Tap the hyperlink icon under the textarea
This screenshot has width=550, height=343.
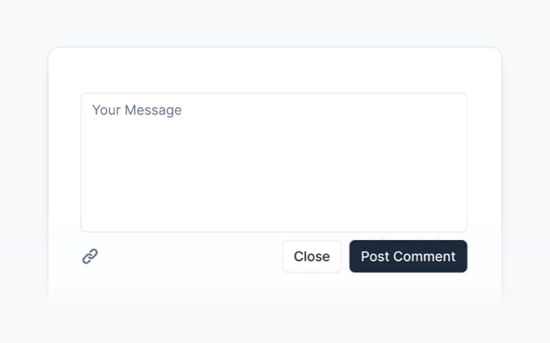[x=90, y=257]
